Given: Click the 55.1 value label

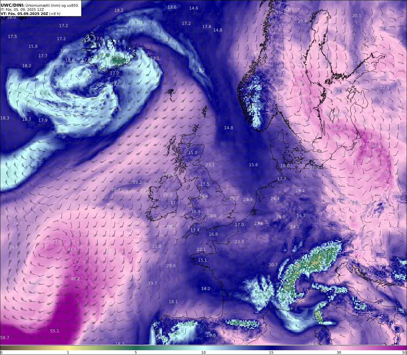Looking at the screenshot, I should pos(55,331).
